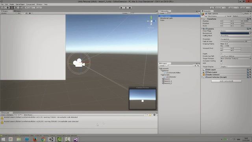Open the Assets menu
This screenshot has width=252, height=142.
click(x=12, y=4)
